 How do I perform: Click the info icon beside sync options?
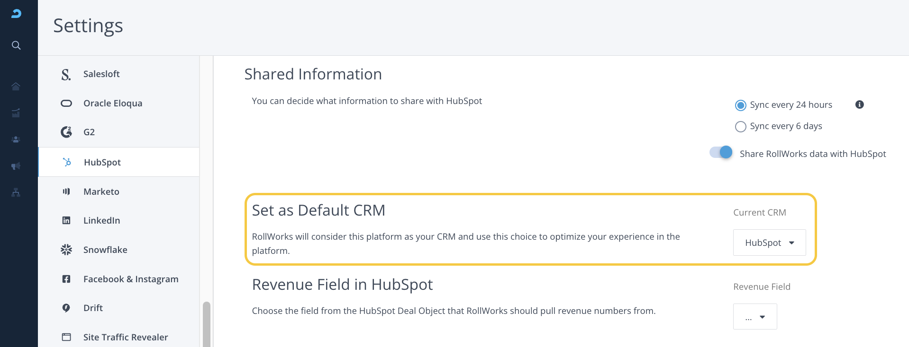[x=859, y=104]
